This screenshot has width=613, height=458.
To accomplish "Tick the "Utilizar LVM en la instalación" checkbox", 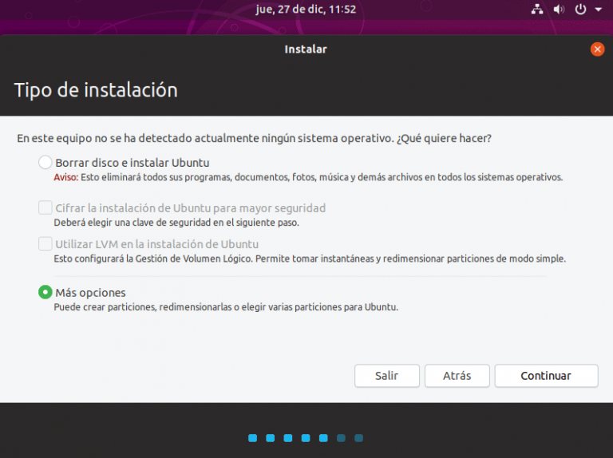I will (x=45, y=243).
